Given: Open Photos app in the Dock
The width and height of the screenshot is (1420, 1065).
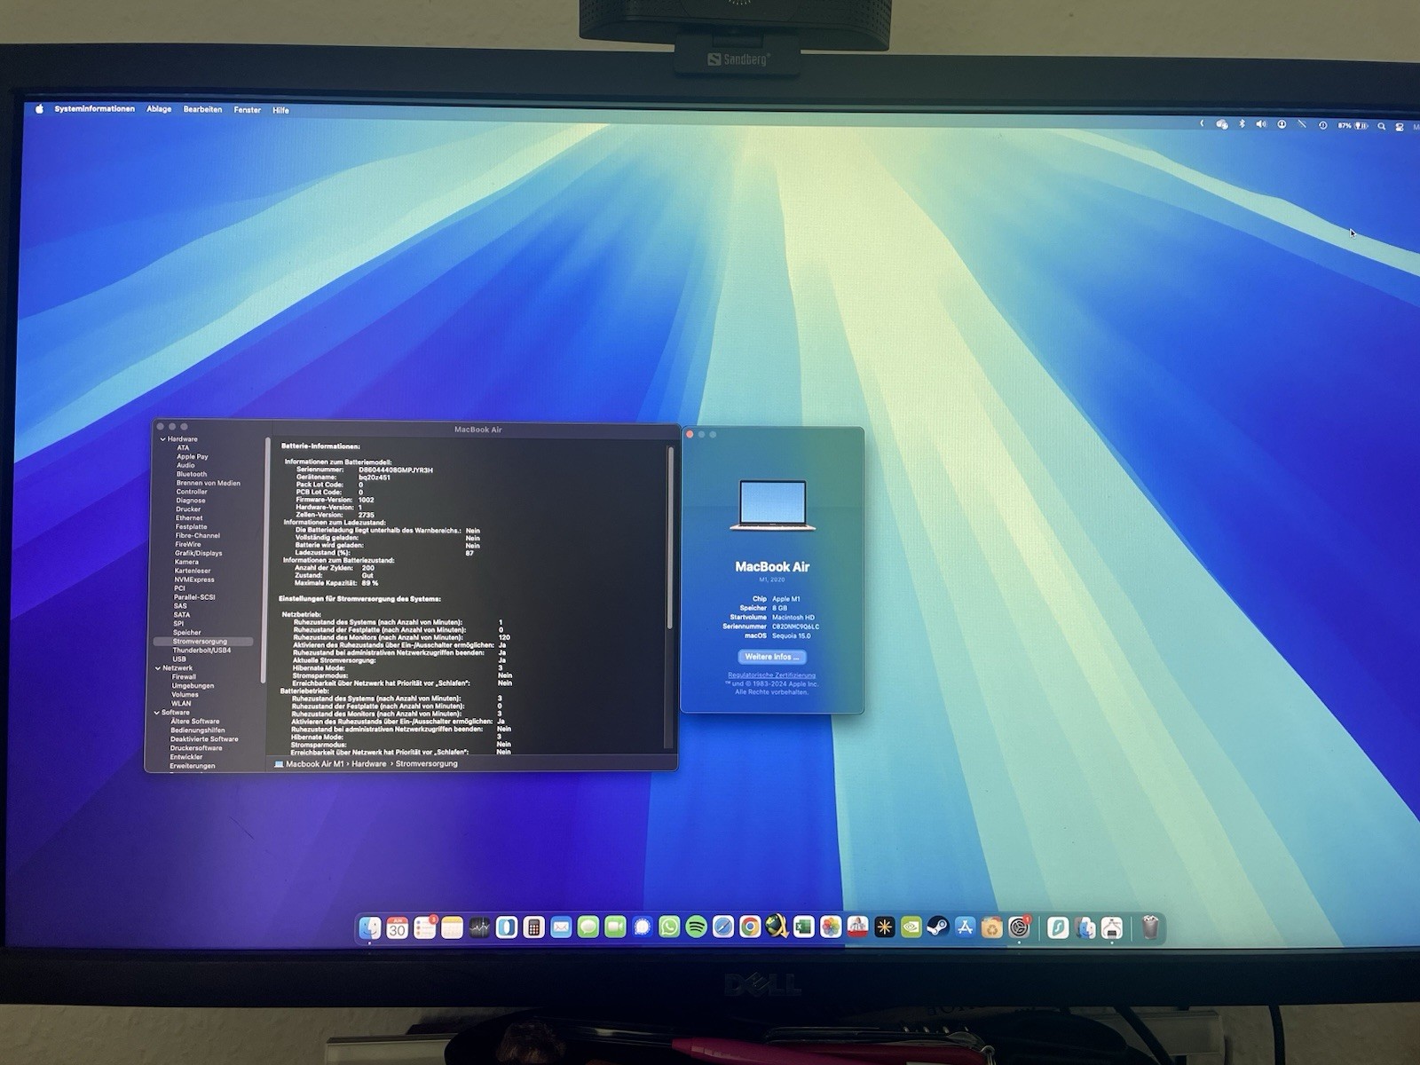Looking at the screenshot, I should click(831, 928).
